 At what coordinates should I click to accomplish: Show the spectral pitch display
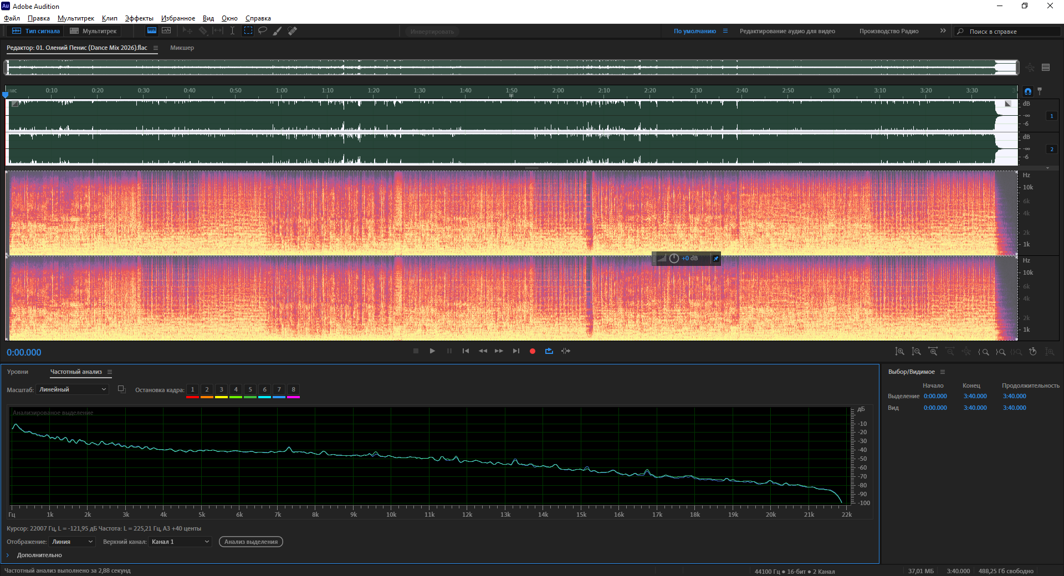(x=166, y=31)
